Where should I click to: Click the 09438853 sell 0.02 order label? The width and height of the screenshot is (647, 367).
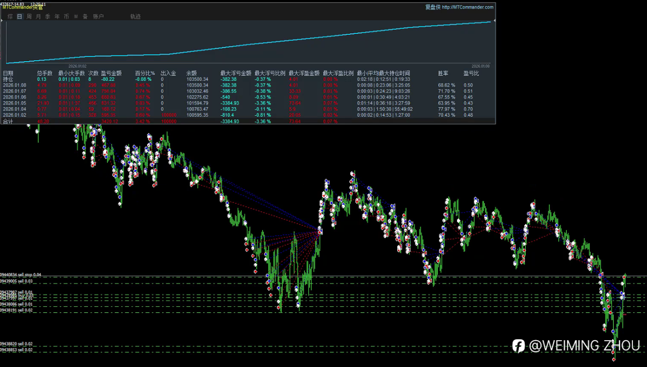click(x=16, y=350)
